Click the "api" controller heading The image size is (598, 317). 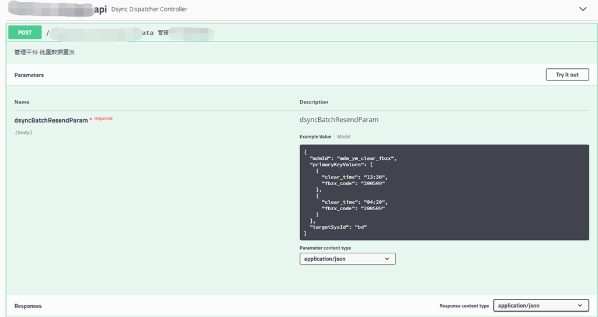click(100, 9)
